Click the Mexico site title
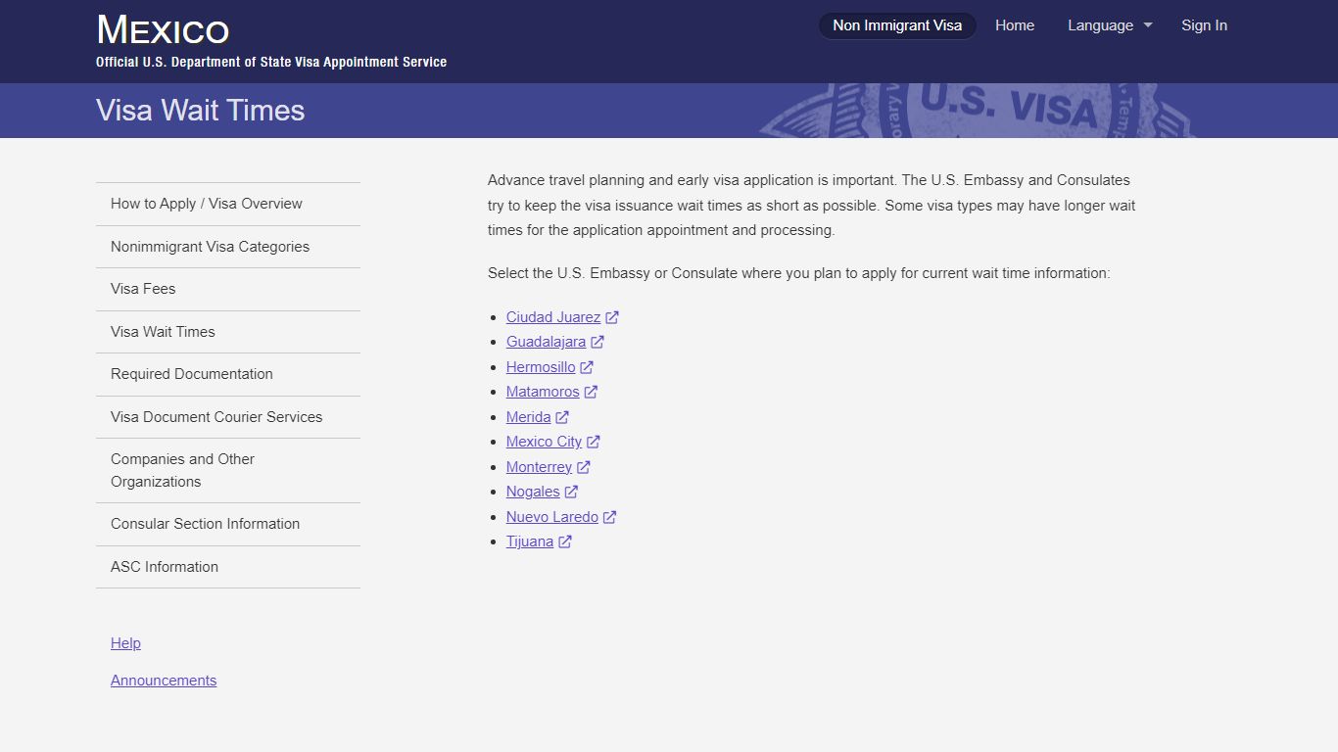Screen dimensions: 1338x752 (x=163, y=29)
